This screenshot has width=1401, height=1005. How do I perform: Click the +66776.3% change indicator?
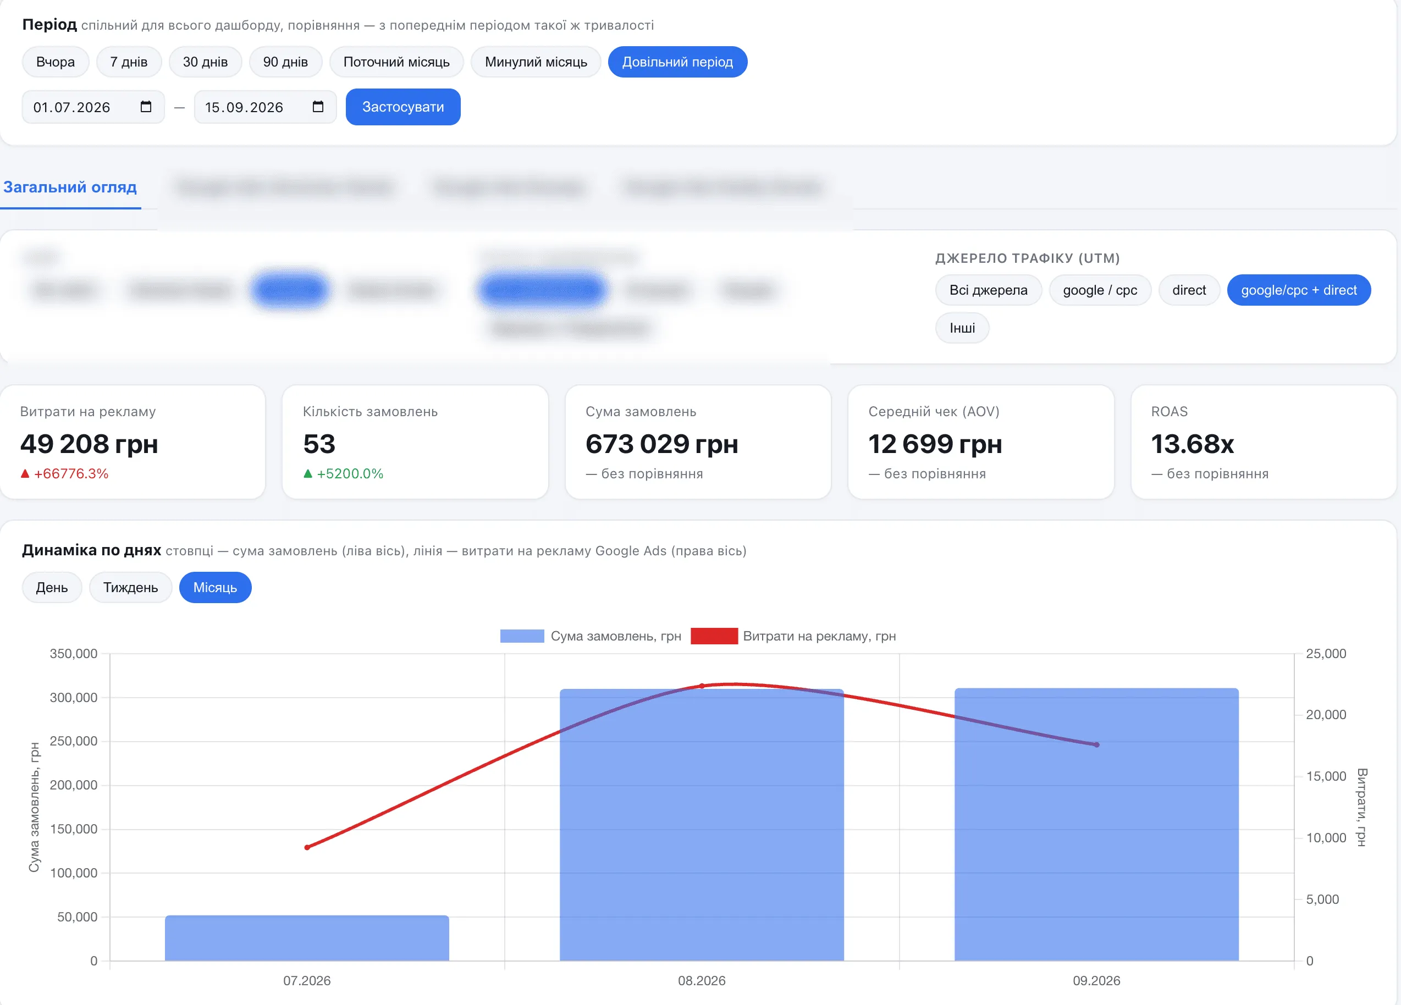(x=64, y=474)
